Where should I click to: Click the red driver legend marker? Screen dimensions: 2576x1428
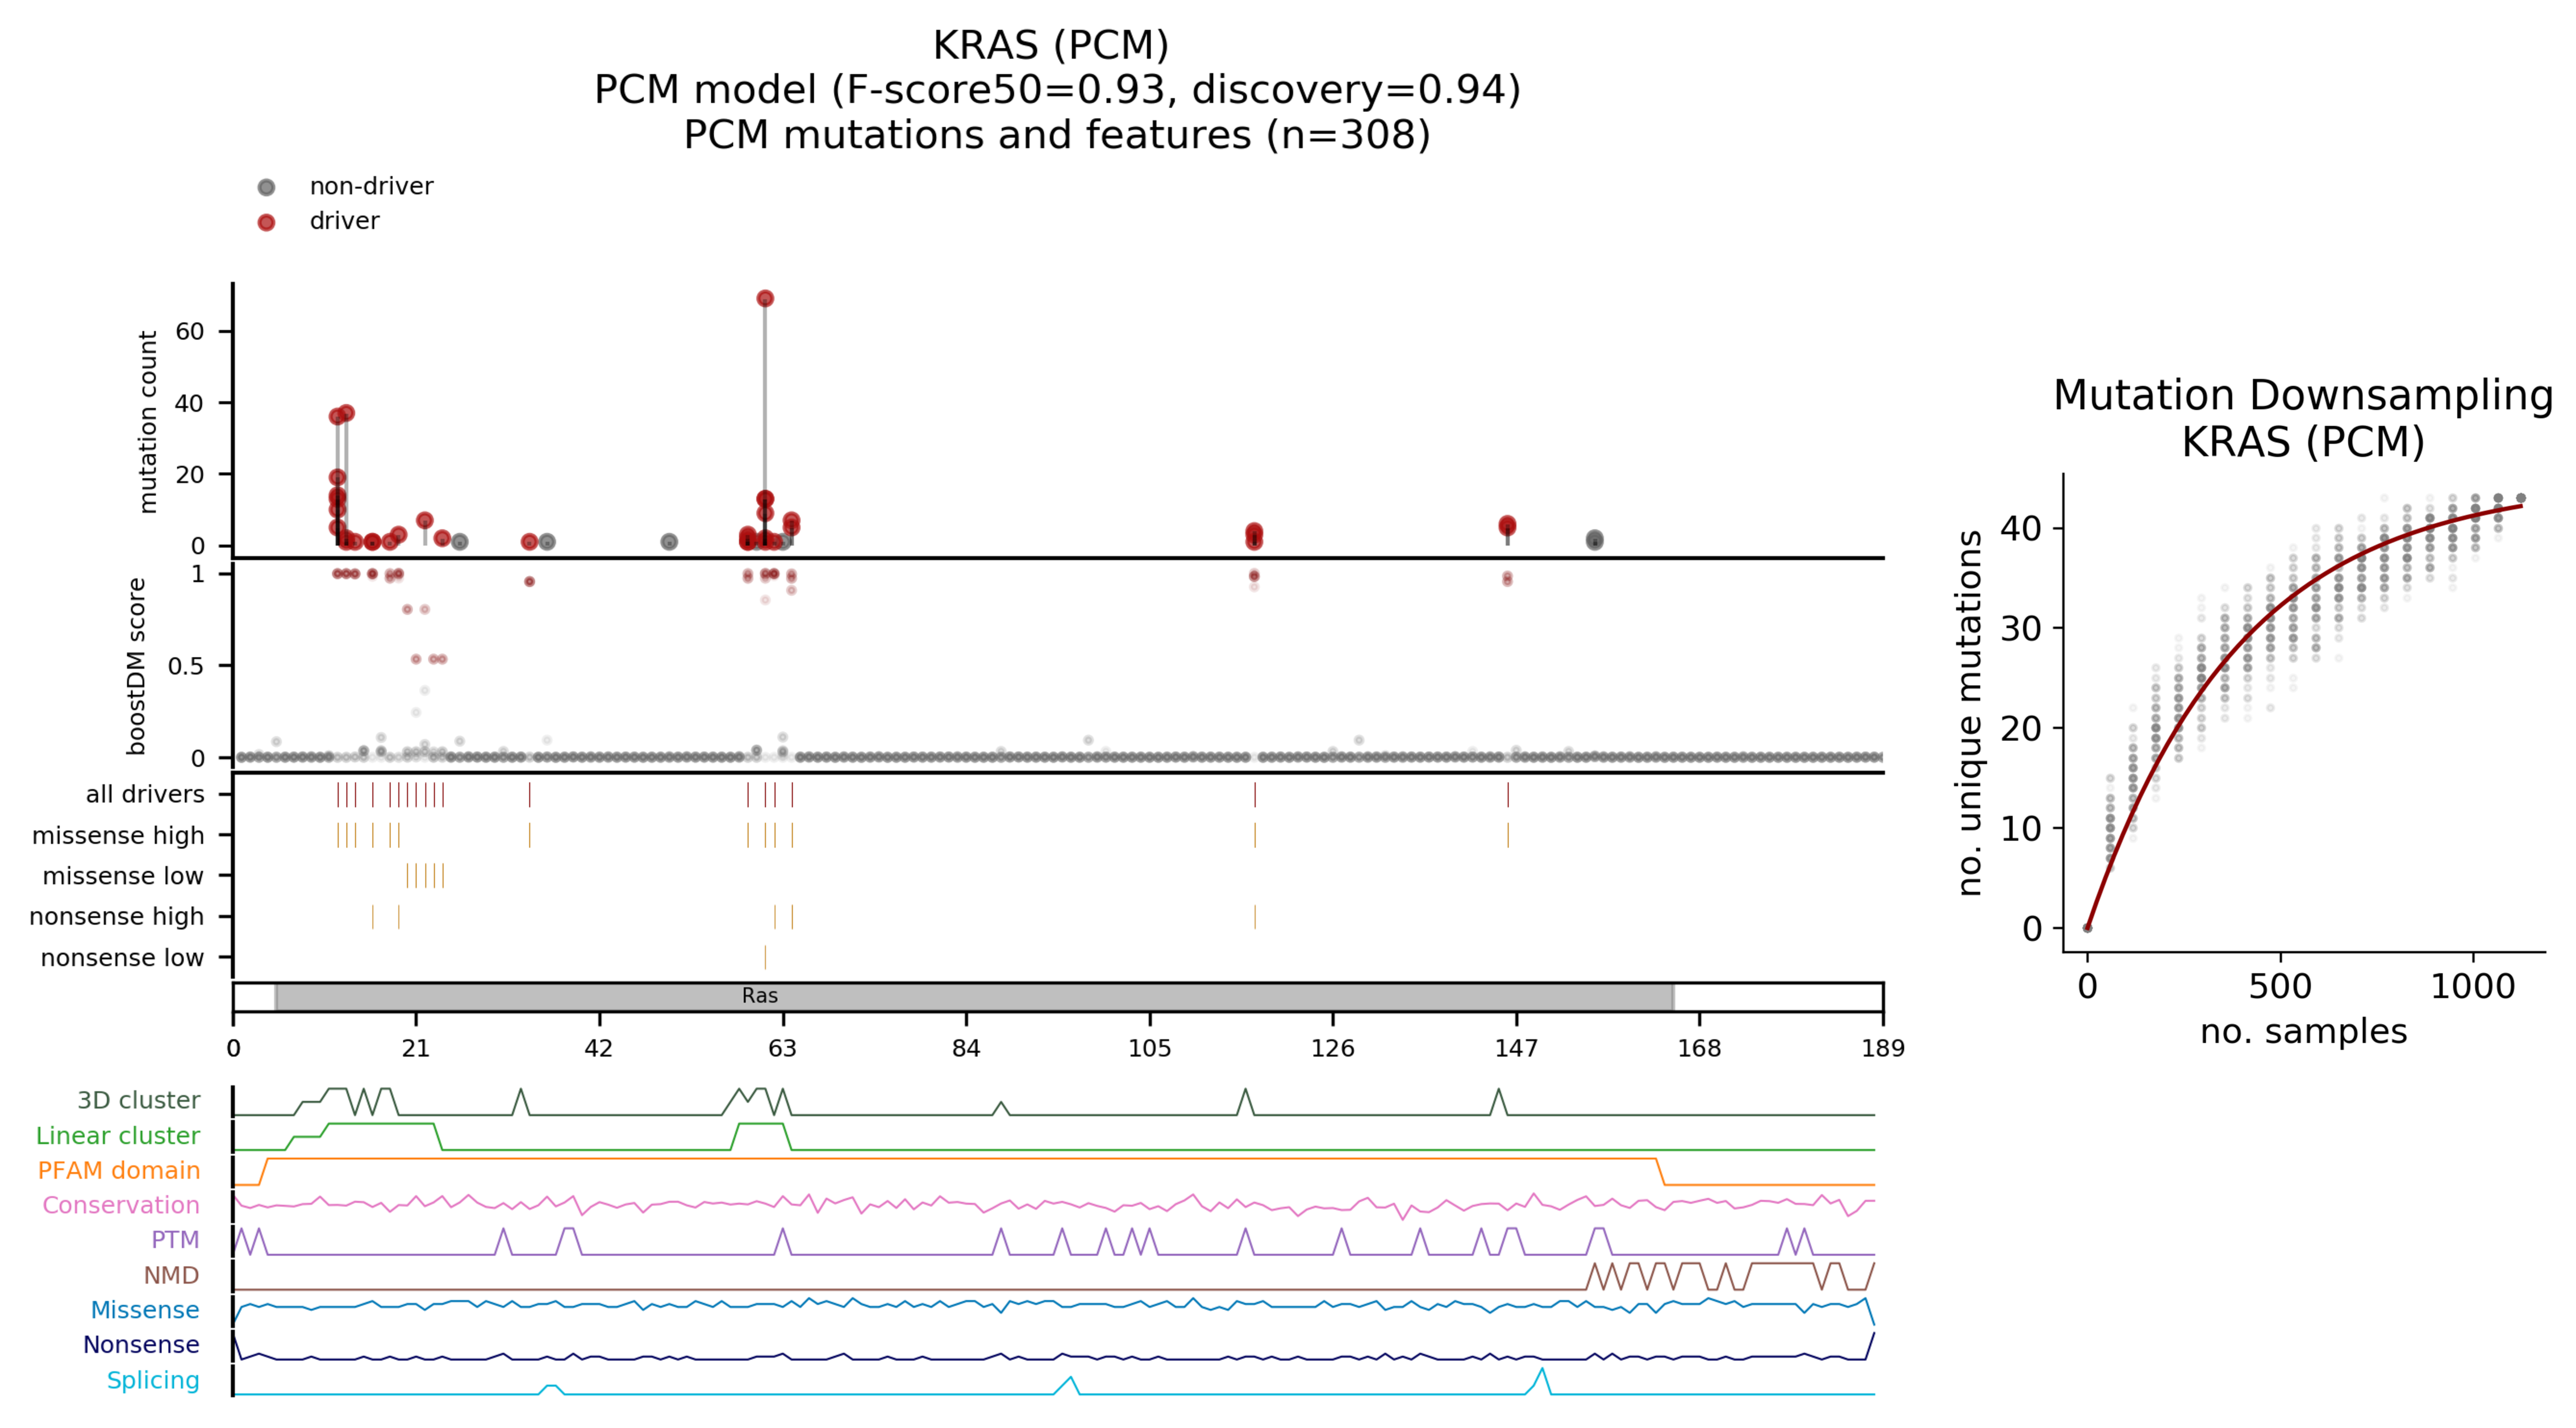266,222
